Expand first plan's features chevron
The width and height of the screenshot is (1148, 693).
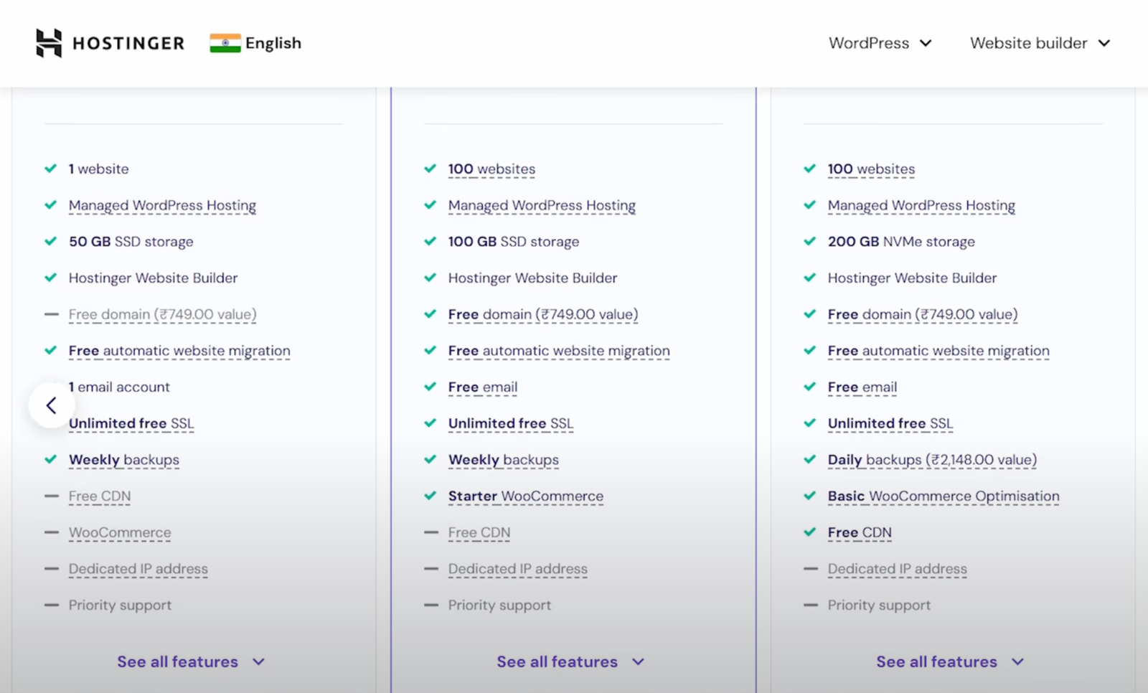coord(258,661)
